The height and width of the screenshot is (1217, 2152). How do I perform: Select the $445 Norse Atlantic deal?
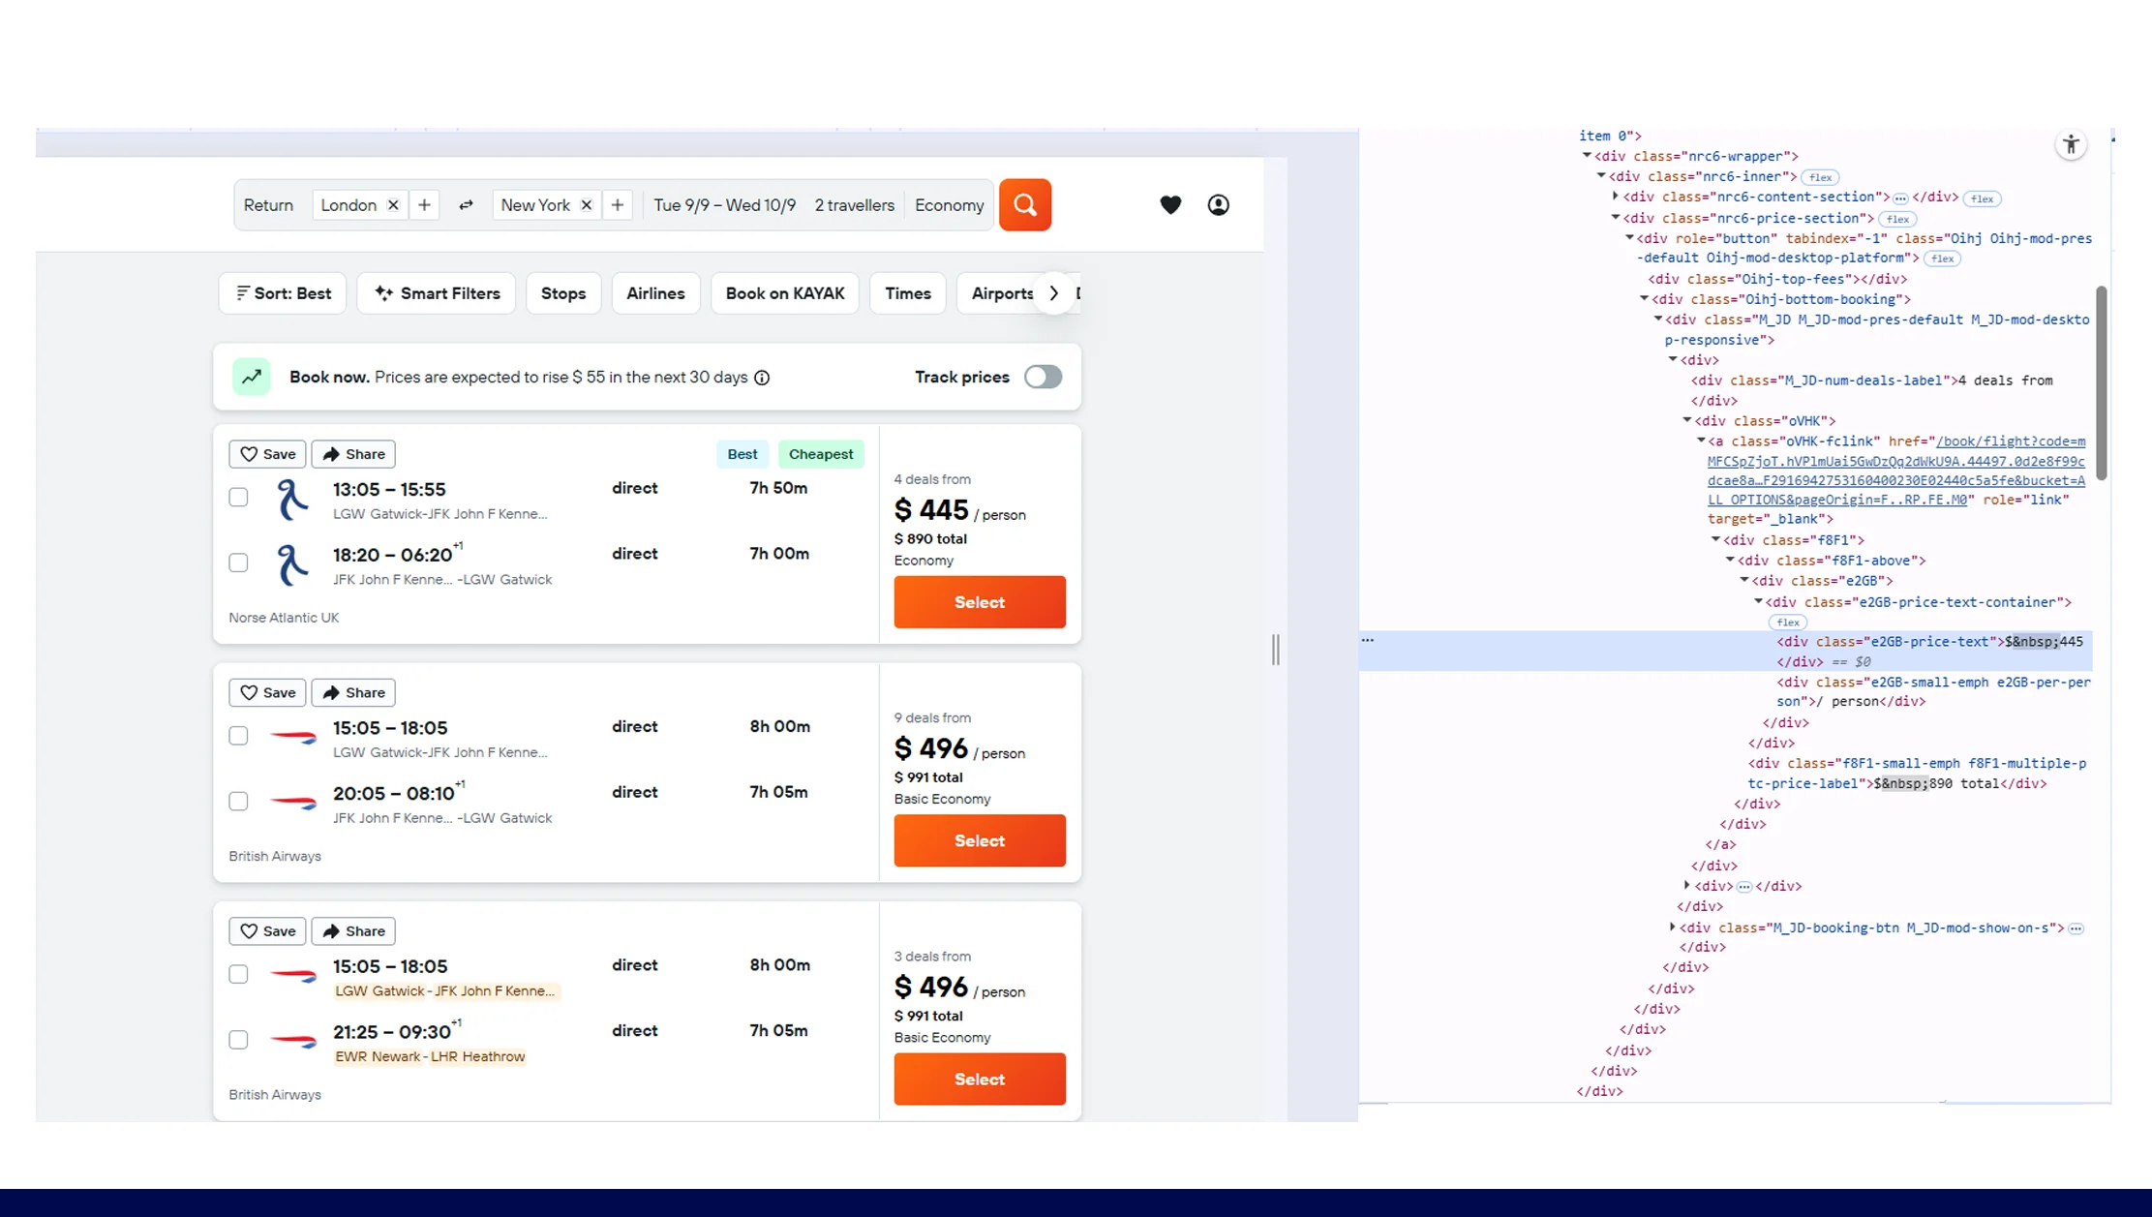click(x=979, y=601)
